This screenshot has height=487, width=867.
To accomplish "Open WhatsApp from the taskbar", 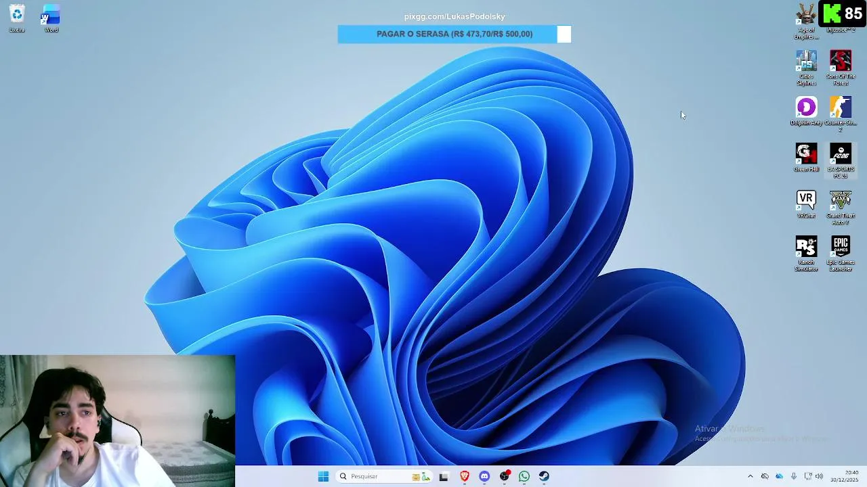I will 524,476.
